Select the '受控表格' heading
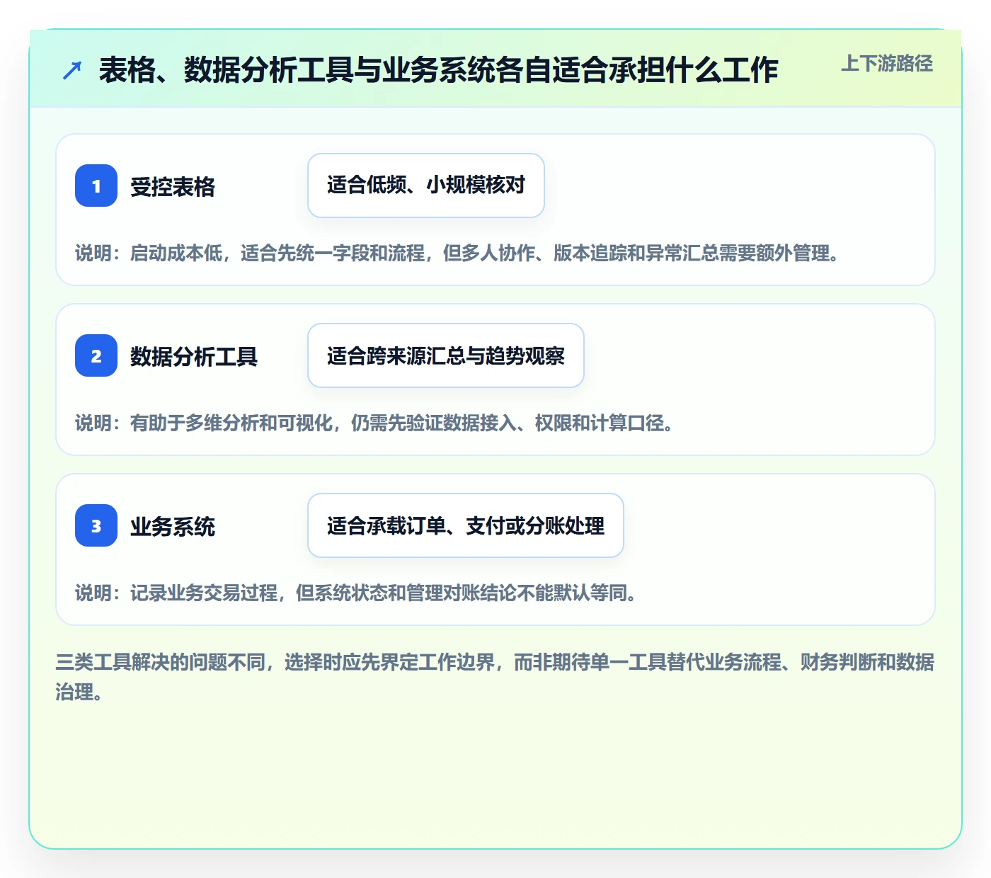 click(173, 187)
